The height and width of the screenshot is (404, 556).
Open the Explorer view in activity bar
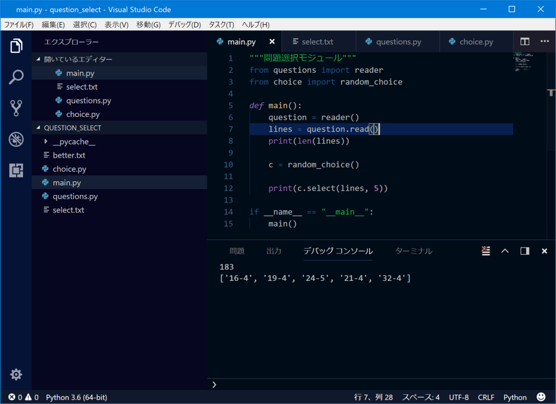point(16,46)
